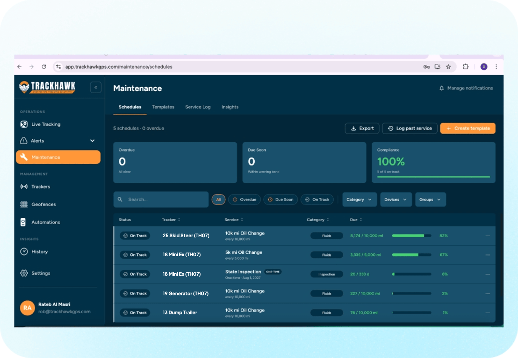Open the Category filter dropdown
Screen dimensions: 518x358
(359, 199)
